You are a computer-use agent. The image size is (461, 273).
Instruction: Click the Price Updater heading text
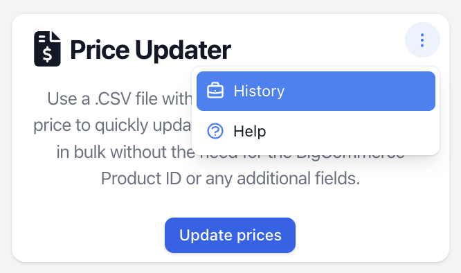click(150, 50)
